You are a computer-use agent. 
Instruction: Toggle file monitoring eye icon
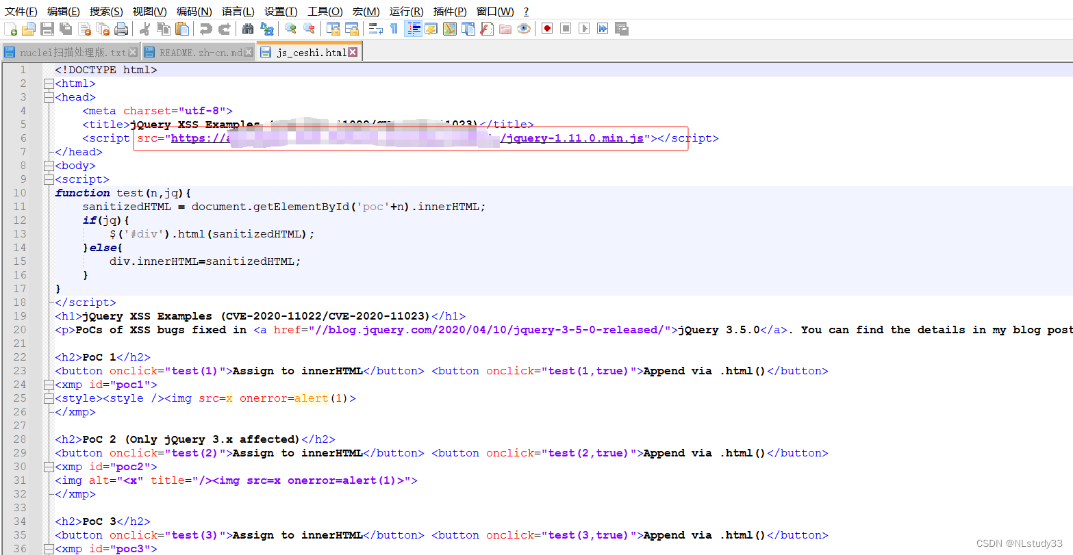(524, 29)
